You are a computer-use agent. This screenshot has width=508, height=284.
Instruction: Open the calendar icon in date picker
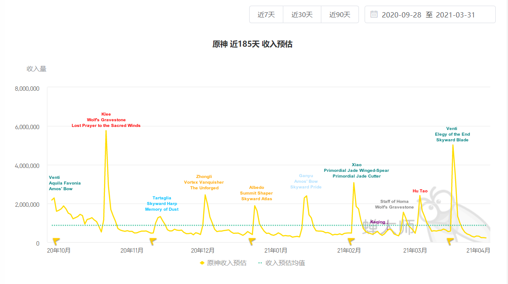(374, 14)
